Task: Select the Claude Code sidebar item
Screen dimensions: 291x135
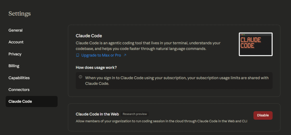Action: pos(20,102)
